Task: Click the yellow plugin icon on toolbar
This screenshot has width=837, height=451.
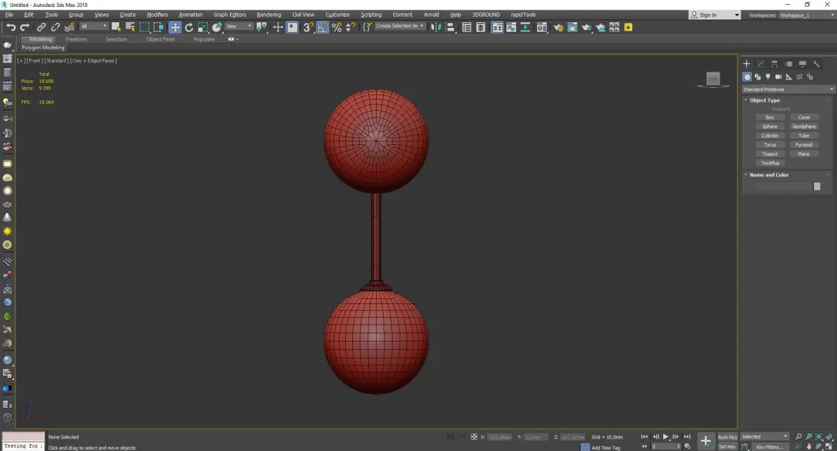Action: pos(628,27)
